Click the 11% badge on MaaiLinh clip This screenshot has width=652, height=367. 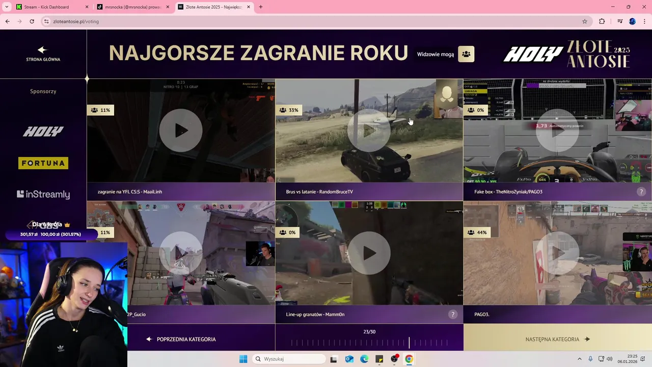pos(100,110)
